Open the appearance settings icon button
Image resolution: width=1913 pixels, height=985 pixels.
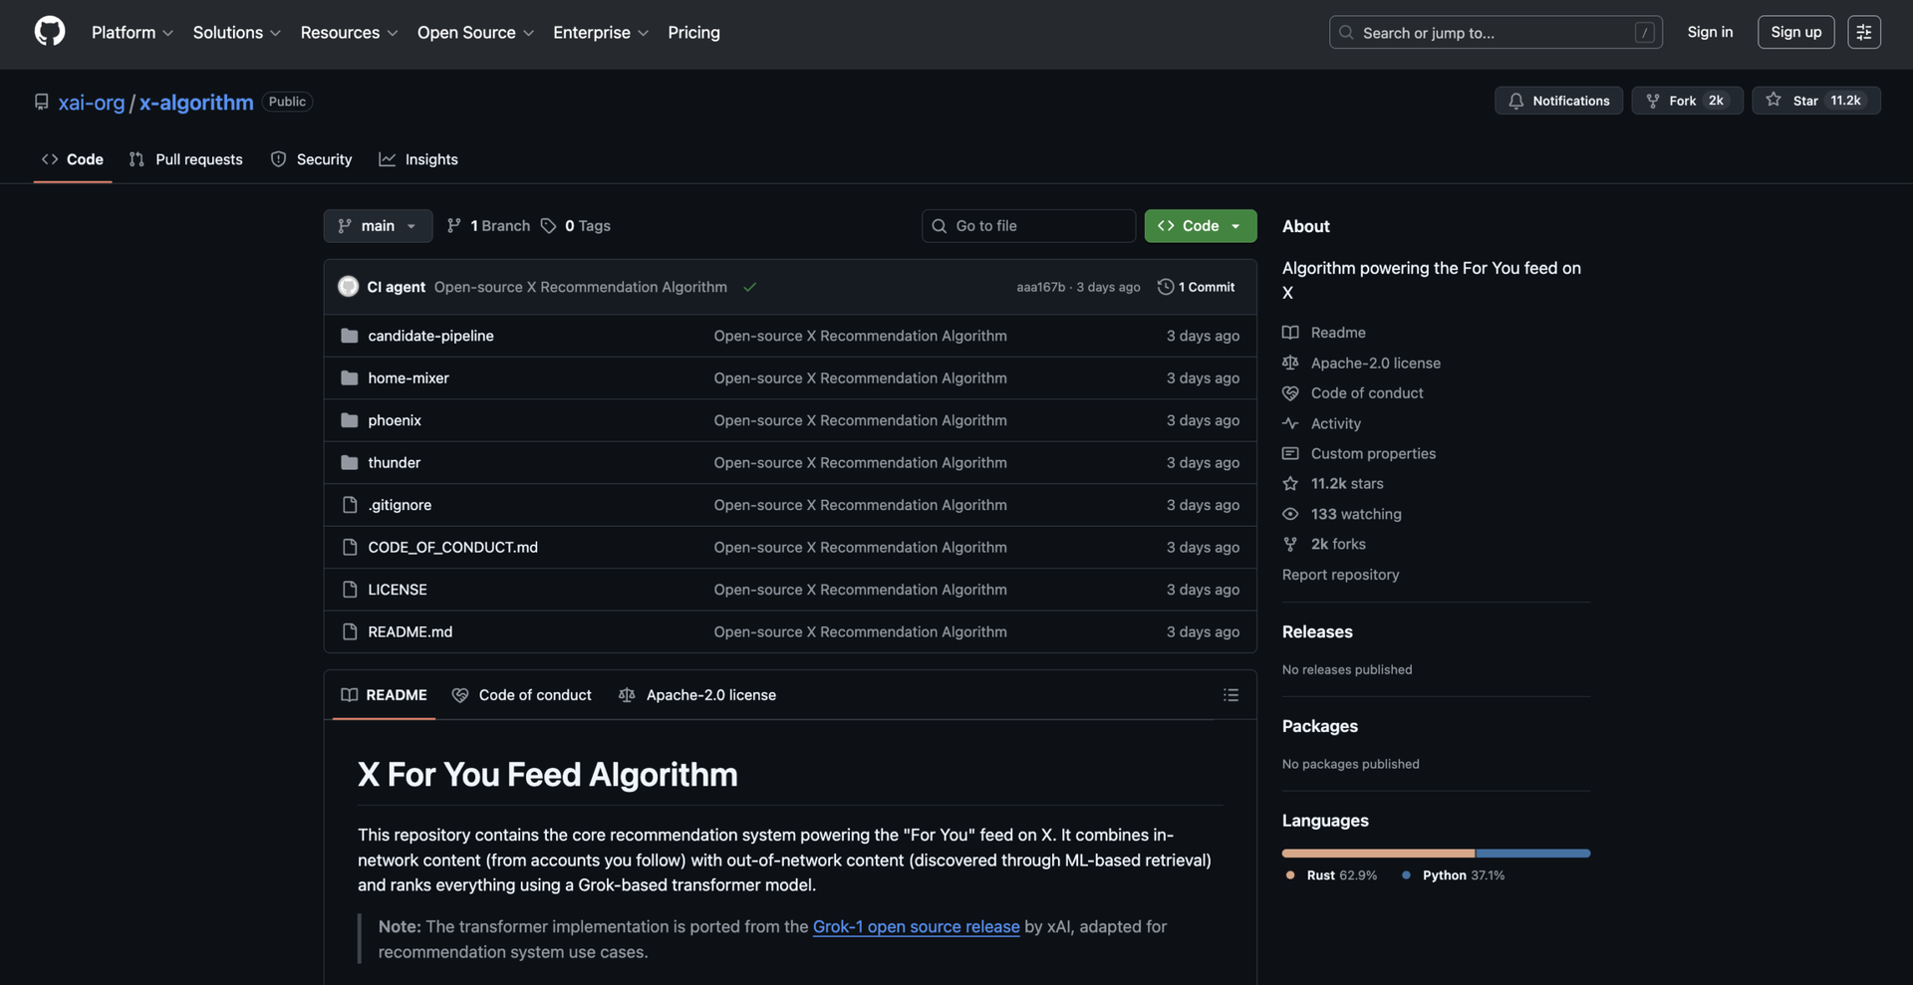tap(1863, 32)
